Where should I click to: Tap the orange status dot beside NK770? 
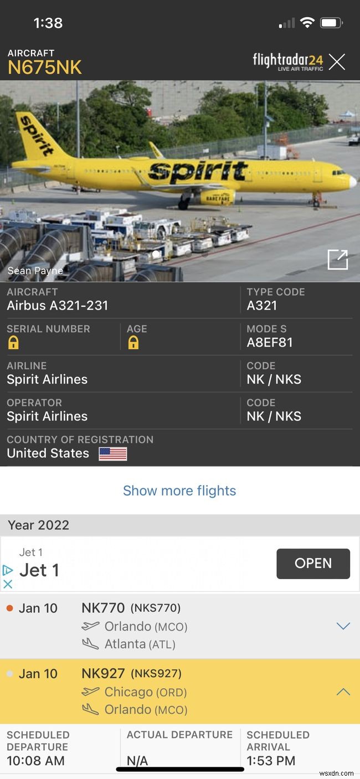(9, 607)
